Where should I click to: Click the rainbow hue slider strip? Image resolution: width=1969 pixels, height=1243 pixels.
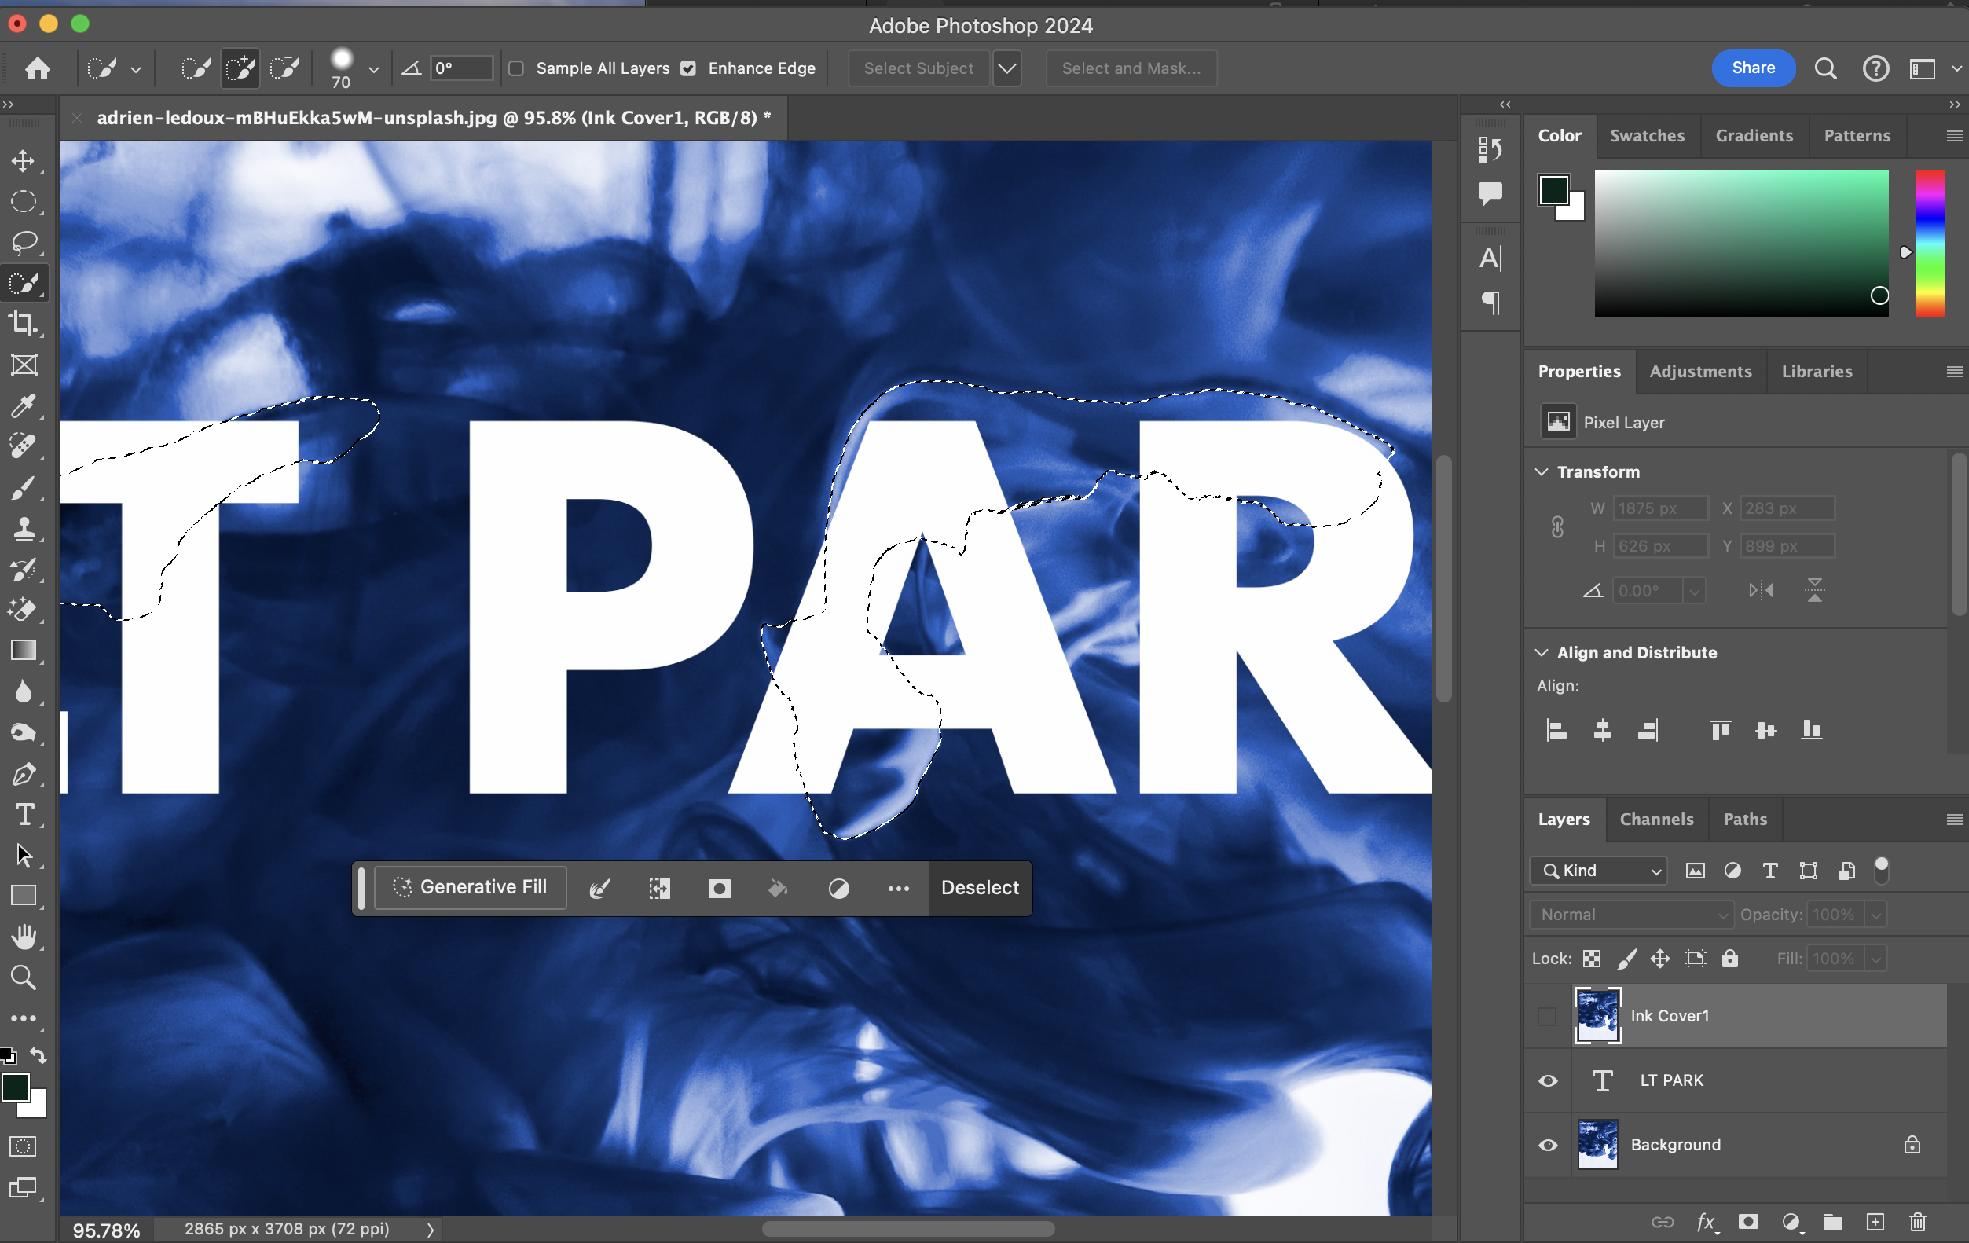(1929, 243)
